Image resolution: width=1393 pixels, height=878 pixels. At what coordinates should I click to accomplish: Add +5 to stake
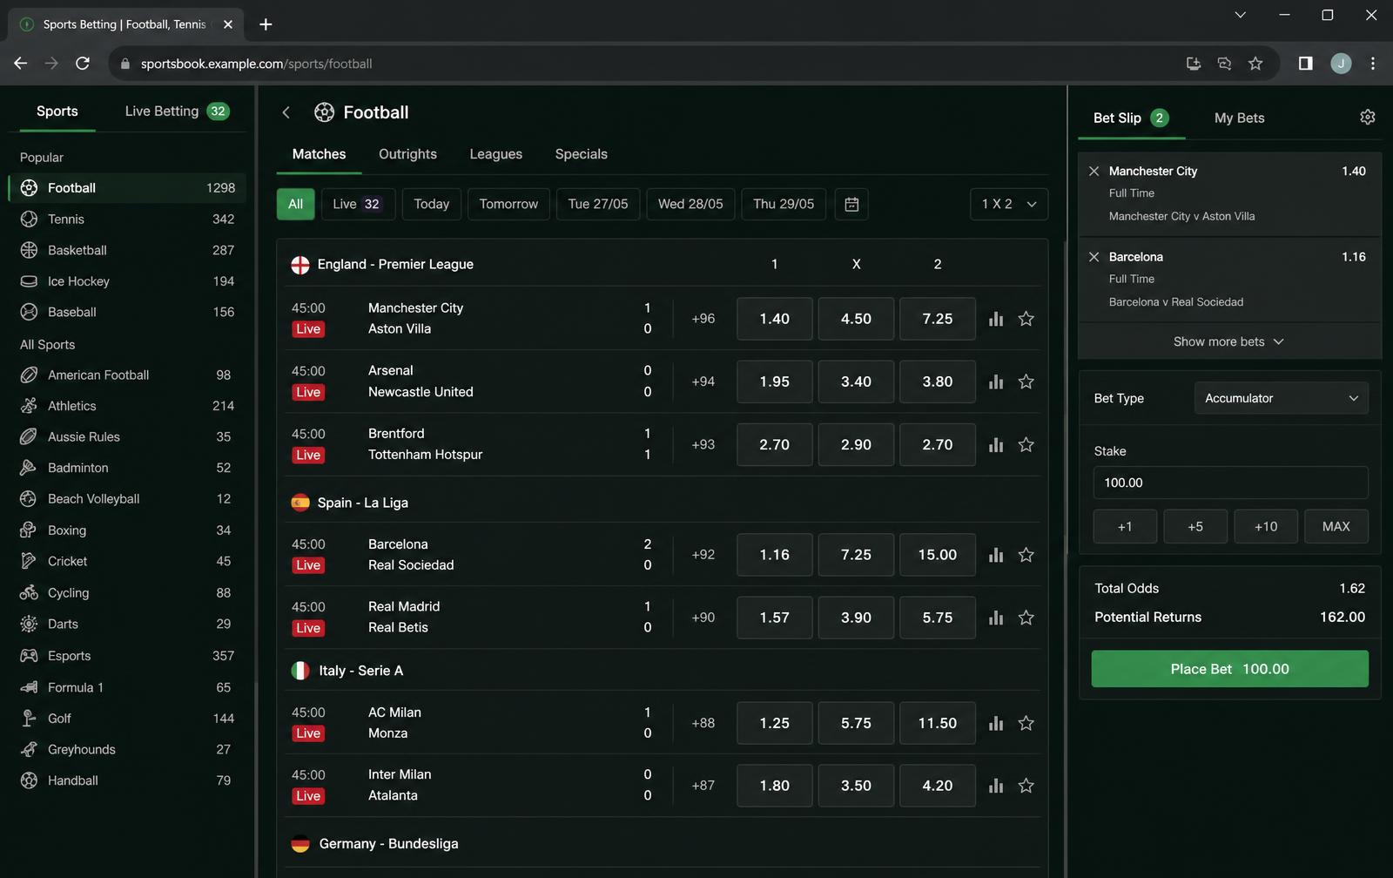tap(1195, 526)
